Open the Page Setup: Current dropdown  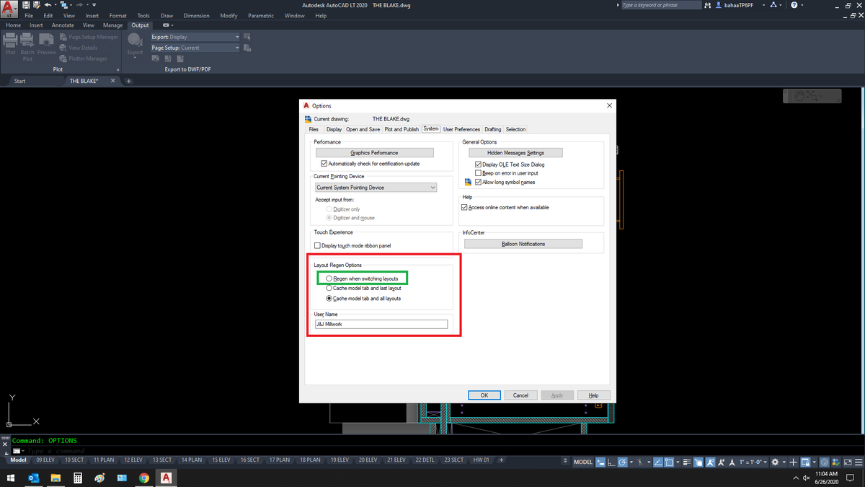tap(195, 48)
